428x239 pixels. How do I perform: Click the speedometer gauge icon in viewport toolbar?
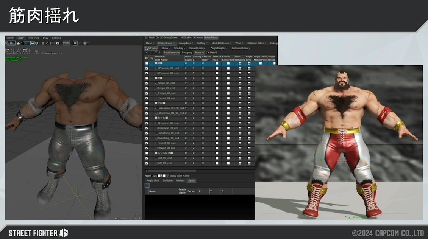click(x=33, y=43)
